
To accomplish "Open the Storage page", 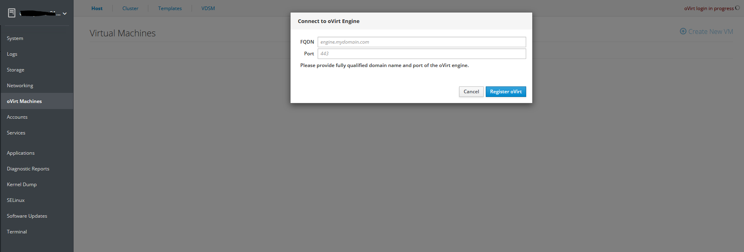I will (15, 70).
